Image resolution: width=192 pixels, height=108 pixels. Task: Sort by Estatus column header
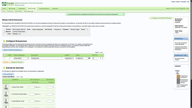pos(67,55)
